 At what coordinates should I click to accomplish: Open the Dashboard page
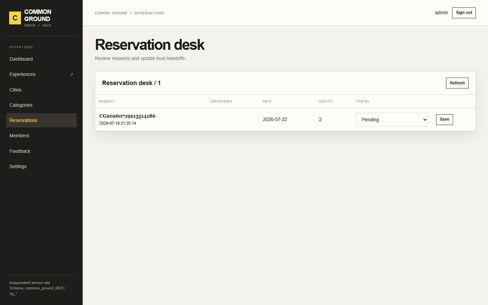(41, 59)
